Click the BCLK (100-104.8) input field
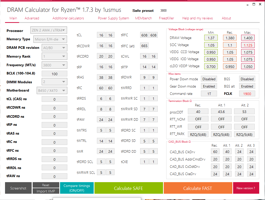 click(x=55, y=74)
